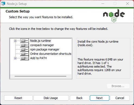Go Back to the previous step

(x=80, y=98)
